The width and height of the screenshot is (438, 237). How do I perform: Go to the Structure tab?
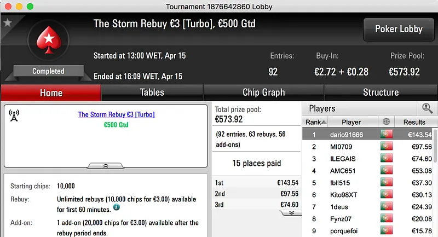(381, 93)
